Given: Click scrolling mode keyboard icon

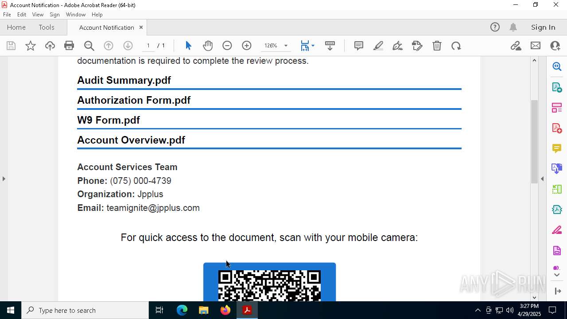Looking at the screenshot, I should pos(330,46).
